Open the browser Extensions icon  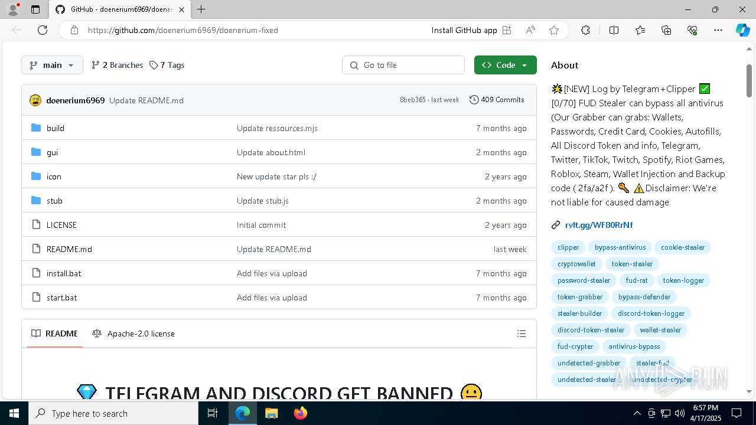[585, 30]
